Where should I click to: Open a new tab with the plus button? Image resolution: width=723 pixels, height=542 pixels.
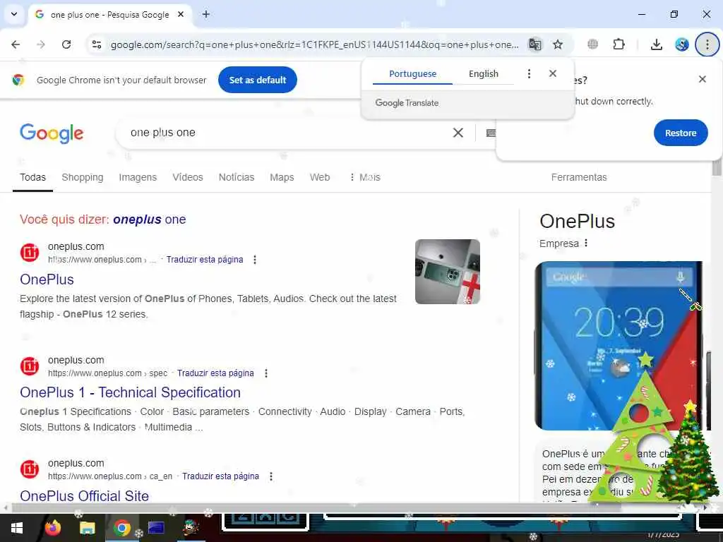click(x=206, y=14)
